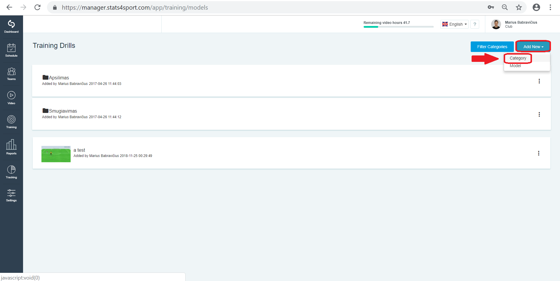Click the Filter Categories button
Screen dimensions: 560x281
pyautogui.click(x=492, y=47)
